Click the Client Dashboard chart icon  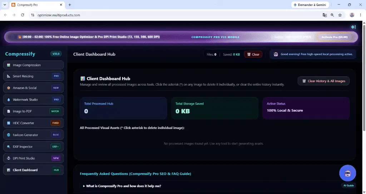(x=9, y=170)
